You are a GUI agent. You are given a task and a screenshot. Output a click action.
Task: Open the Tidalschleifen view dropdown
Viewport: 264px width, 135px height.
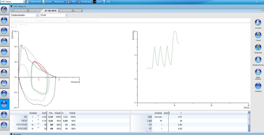[x=37, y=15]
